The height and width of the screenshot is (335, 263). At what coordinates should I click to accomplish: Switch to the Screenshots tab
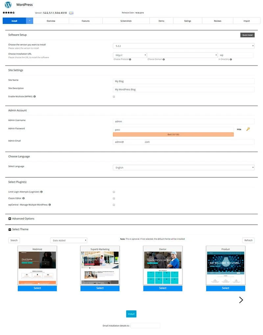tap(126, 21)
